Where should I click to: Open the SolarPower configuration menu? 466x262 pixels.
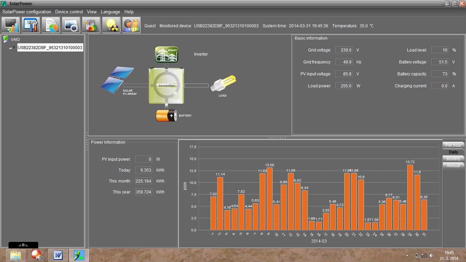(27, 12)
